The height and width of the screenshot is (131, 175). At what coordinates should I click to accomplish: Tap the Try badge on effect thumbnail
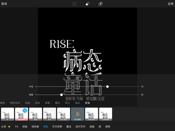(25, 111)
